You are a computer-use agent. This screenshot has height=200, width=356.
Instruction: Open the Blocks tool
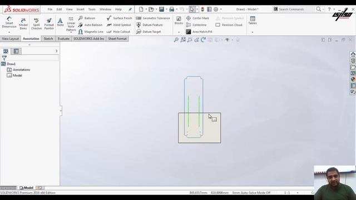point(179,21)
